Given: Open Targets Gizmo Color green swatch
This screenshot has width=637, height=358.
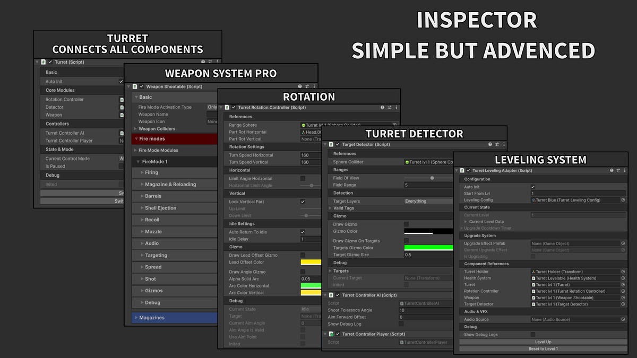Looking at the screenshot, I should point(428,248).
